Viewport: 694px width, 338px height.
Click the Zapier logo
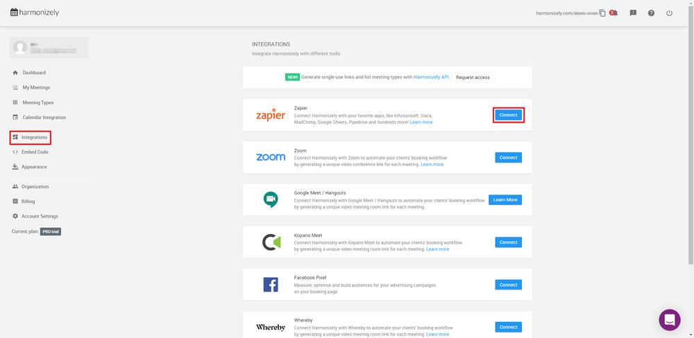coord(270,115)
